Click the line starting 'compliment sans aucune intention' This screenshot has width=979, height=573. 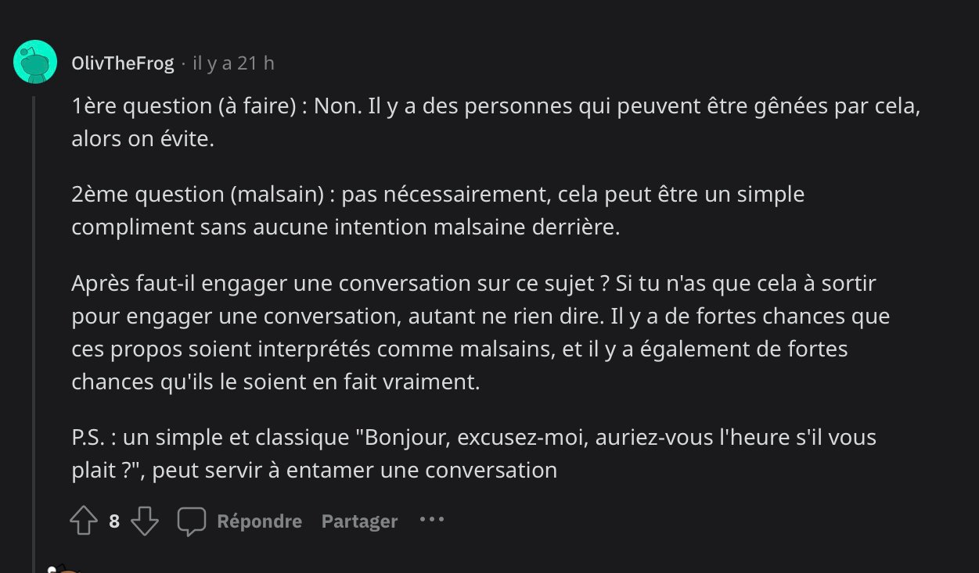(345, 227)
